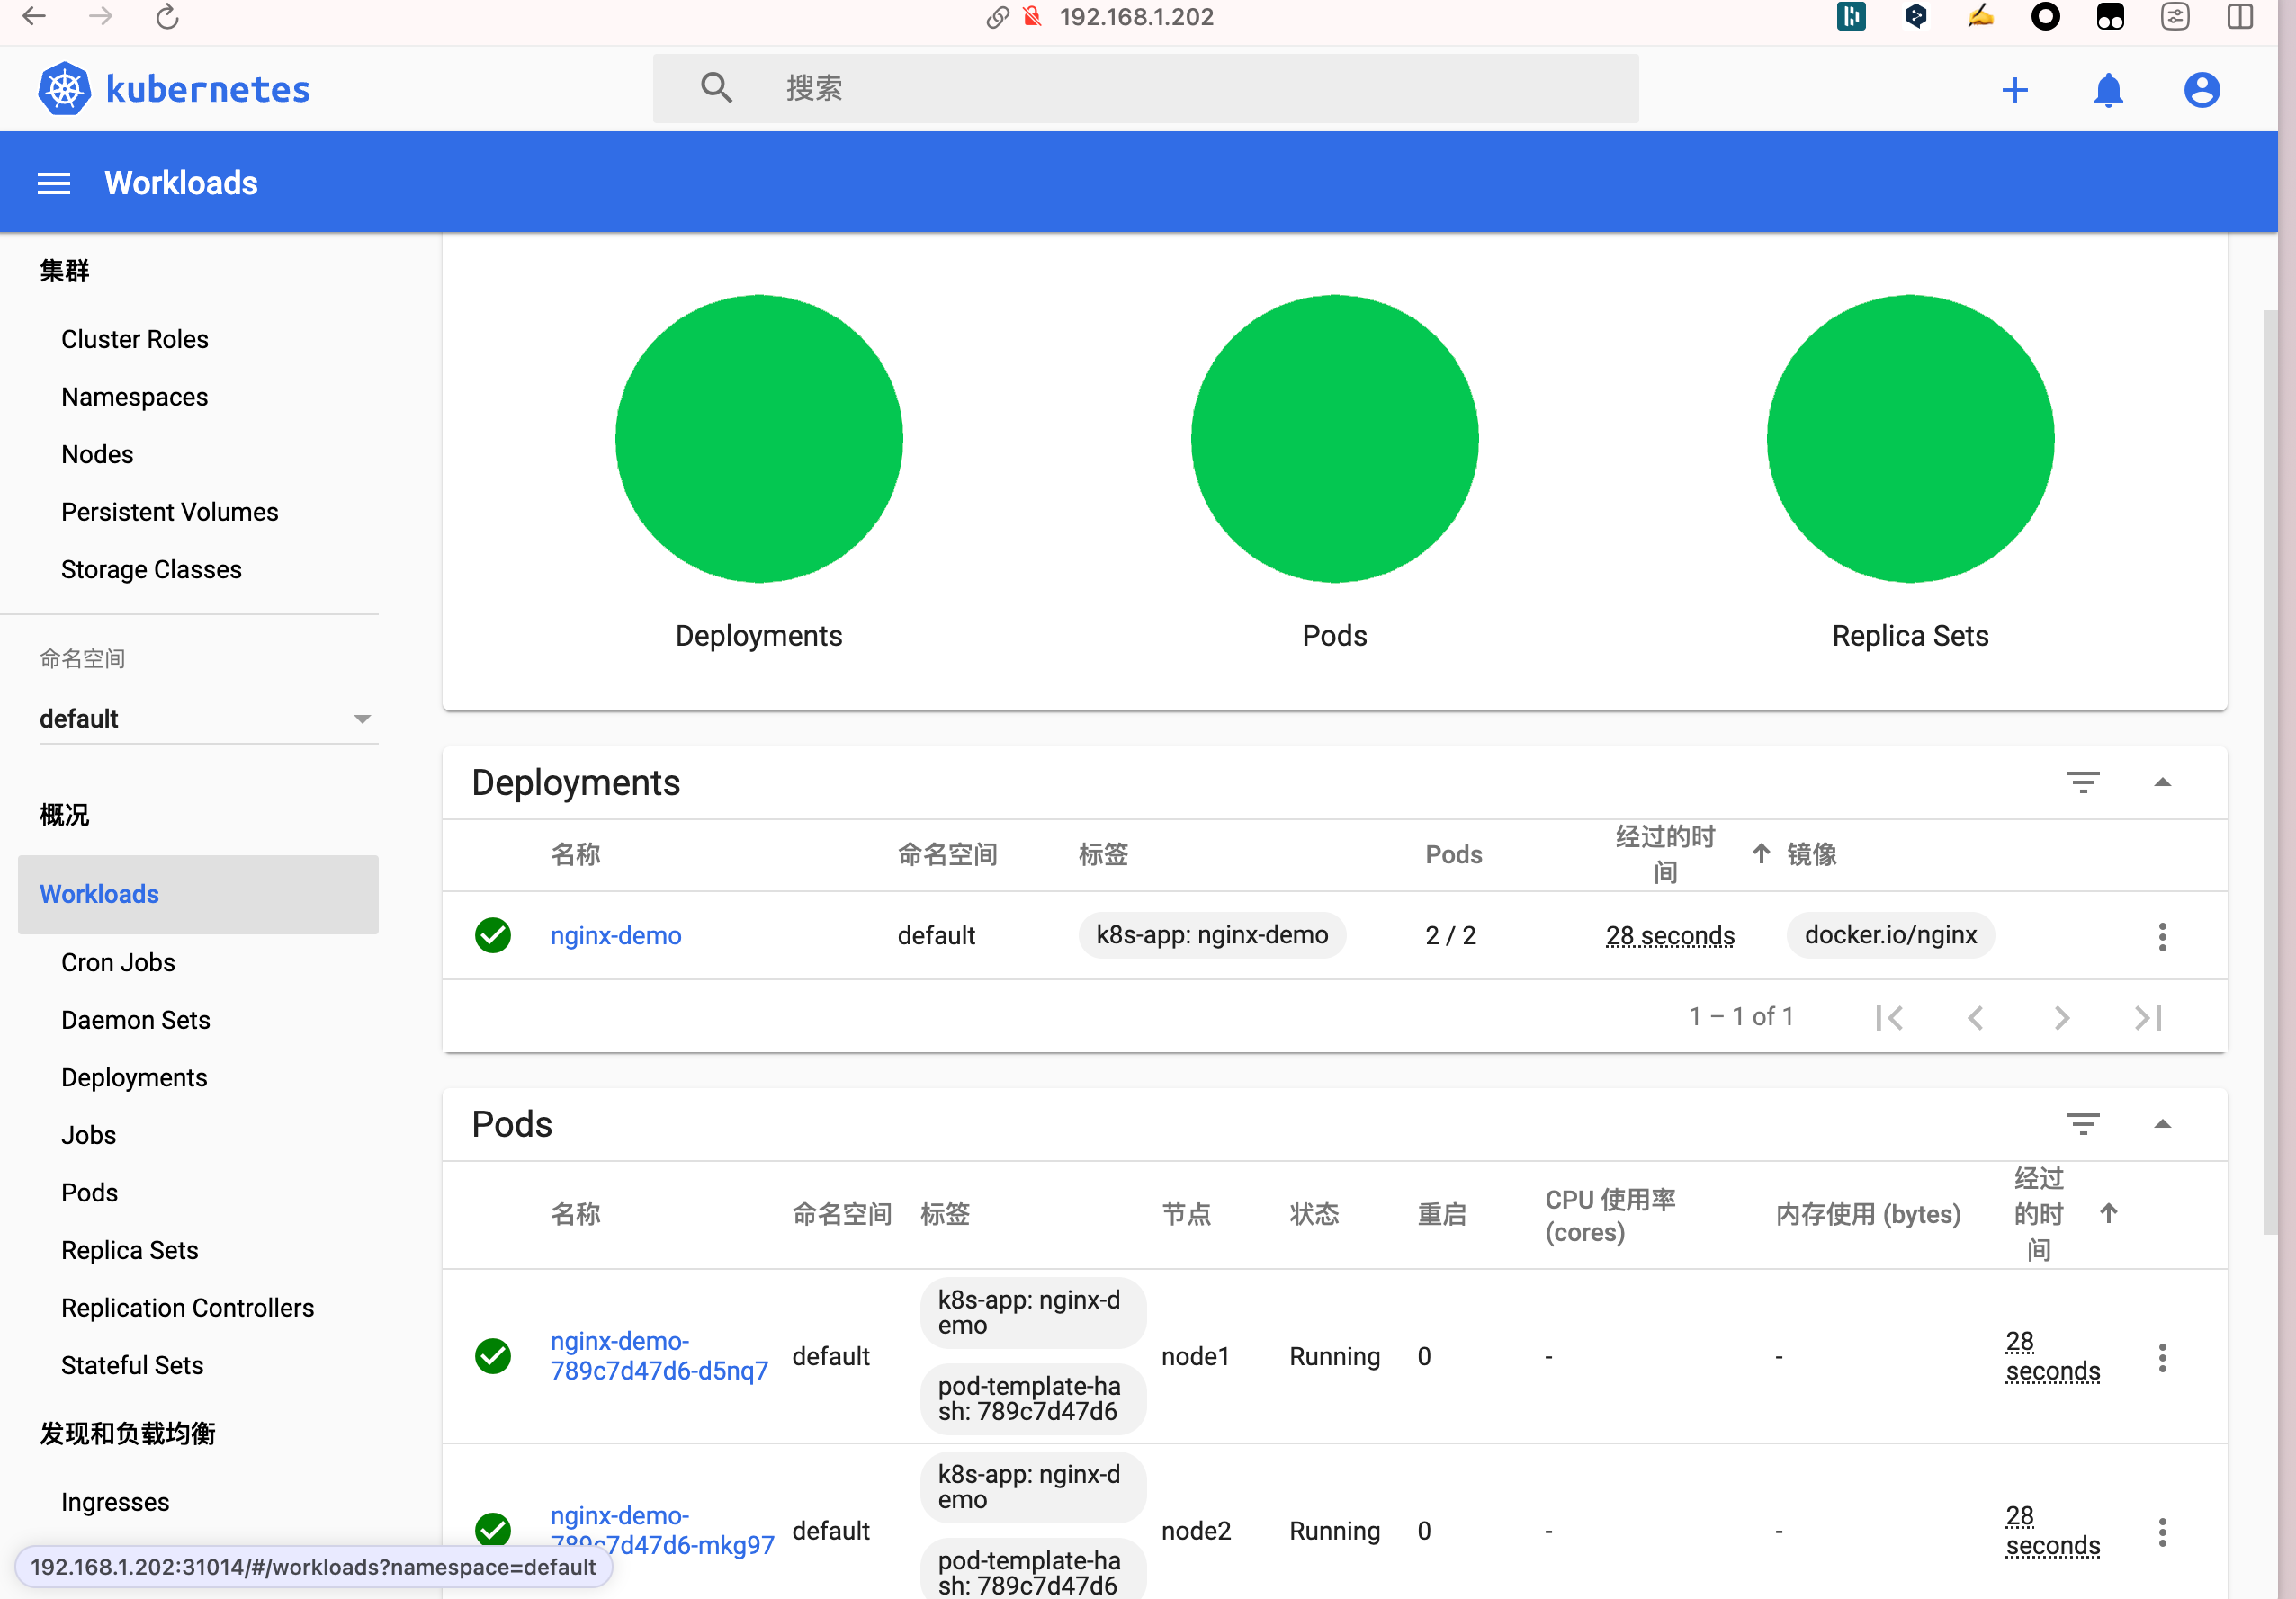Open Storage Classes in sidebar

[x=151, y=568]
